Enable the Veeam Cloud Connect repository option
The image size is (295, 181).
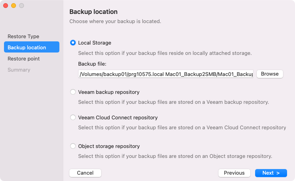click(x=73, y=117)
